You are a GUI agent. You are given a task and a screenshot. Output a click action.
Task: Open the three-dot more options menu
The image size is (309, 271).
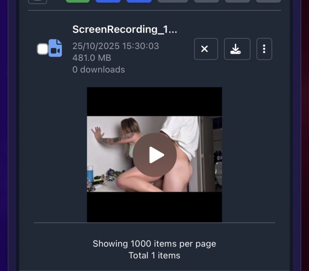tap(264, 49)
